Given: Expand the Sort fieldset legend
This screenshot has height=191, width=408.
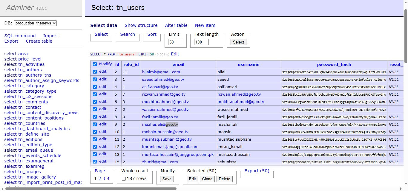Looking at the screenshot, I should click(x=152, y=34).
